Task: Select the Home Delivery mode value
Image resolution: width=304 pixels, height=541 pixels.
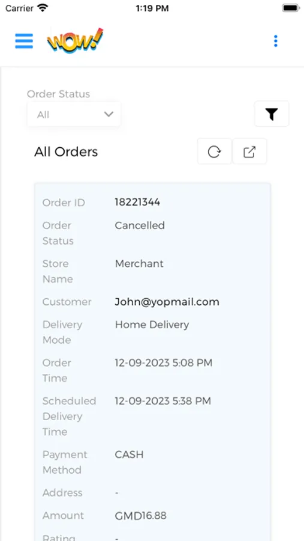Action: 152,325
